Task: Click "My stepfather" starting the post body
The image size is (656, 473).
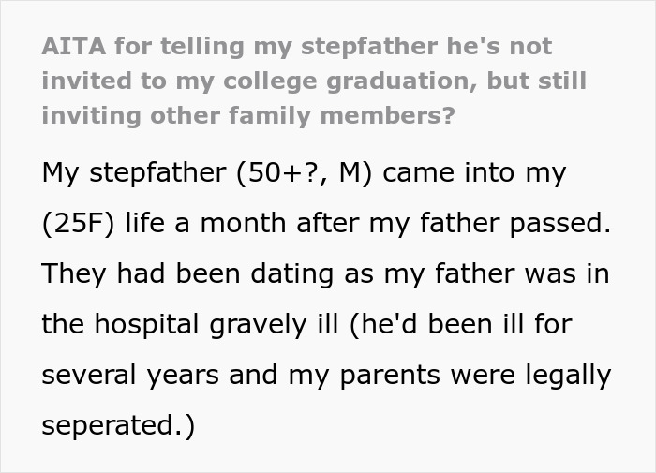Action: coord(119,173)
